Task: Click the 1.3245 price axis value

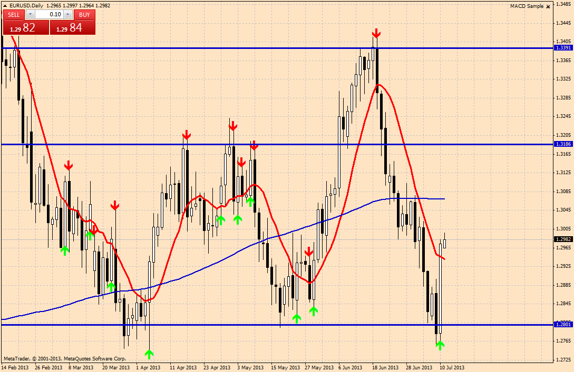Action: pyautogui.click(x=564, y=116)
